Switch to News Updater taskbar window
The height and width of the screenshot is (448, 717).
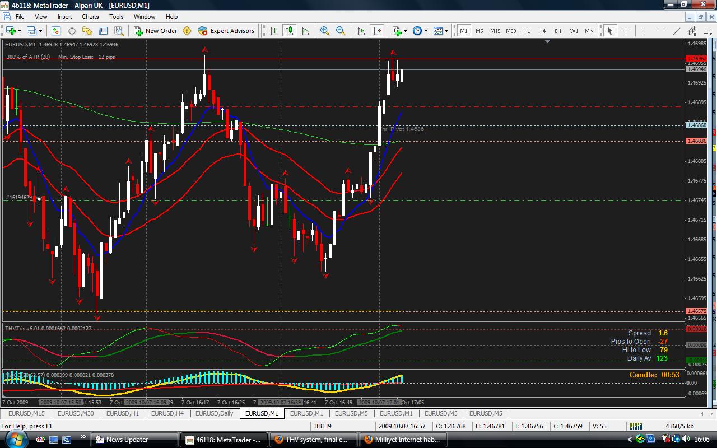(x=135, y=440)
